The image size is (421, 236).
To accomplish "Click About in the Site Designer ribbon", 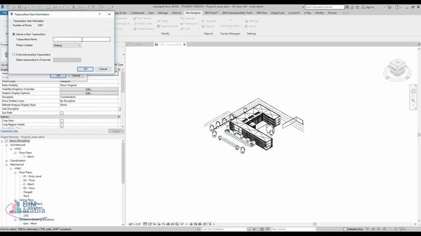I will [x=251, y=26].
